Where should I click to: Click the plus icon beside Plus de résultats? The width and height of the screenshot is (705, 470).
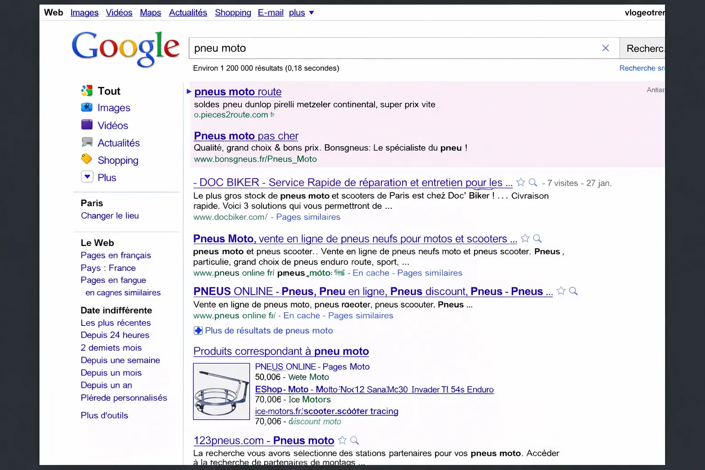(x=198, y=330)
